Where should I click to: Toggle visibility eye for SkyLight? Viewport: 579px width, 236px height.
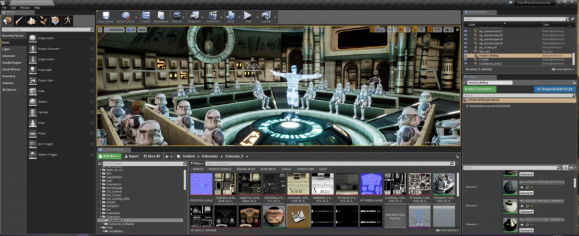click(465, 51)
